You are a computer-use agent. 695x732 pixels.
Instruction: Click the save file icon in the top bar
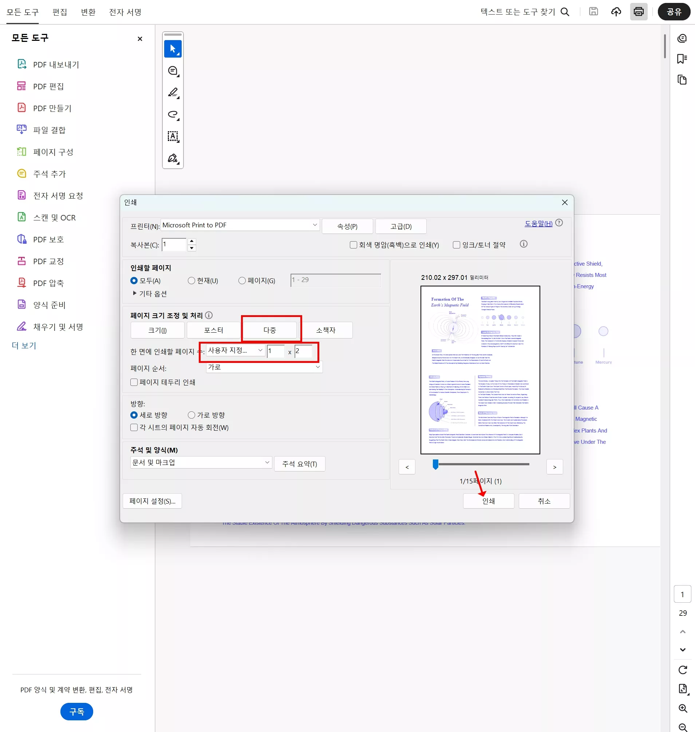tap(593, 12)
